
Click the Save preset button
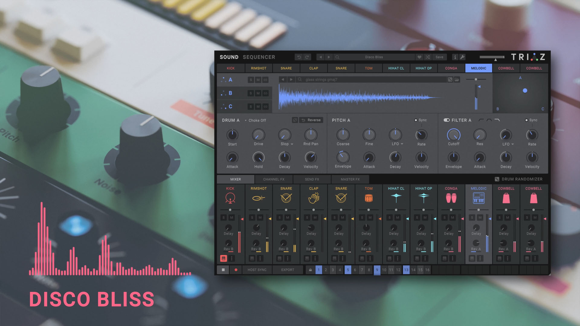pyautogui.click(x=439, y=57)
